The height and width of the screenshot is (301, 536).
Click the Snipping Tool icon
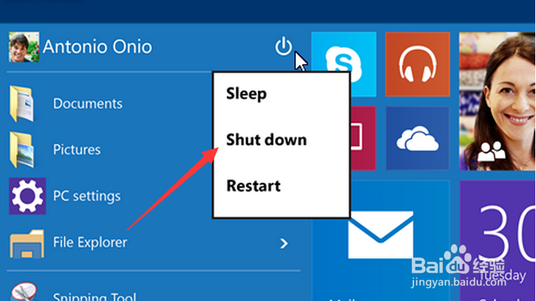22,294
